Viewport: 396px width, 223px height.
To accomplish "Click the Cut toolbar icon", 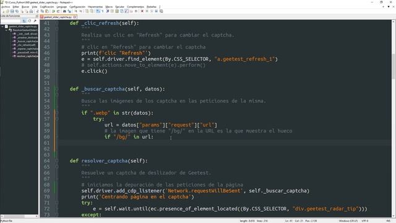I will point(37,11).
